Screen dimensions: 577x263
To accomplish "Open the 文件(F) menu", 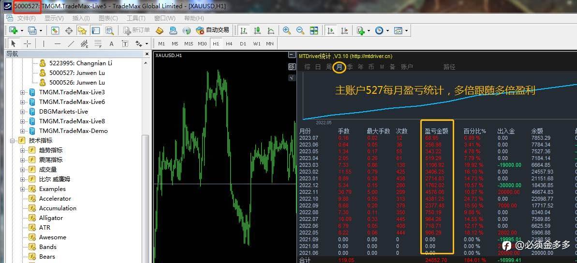I will pyautogui.click(x=27, y=18).
